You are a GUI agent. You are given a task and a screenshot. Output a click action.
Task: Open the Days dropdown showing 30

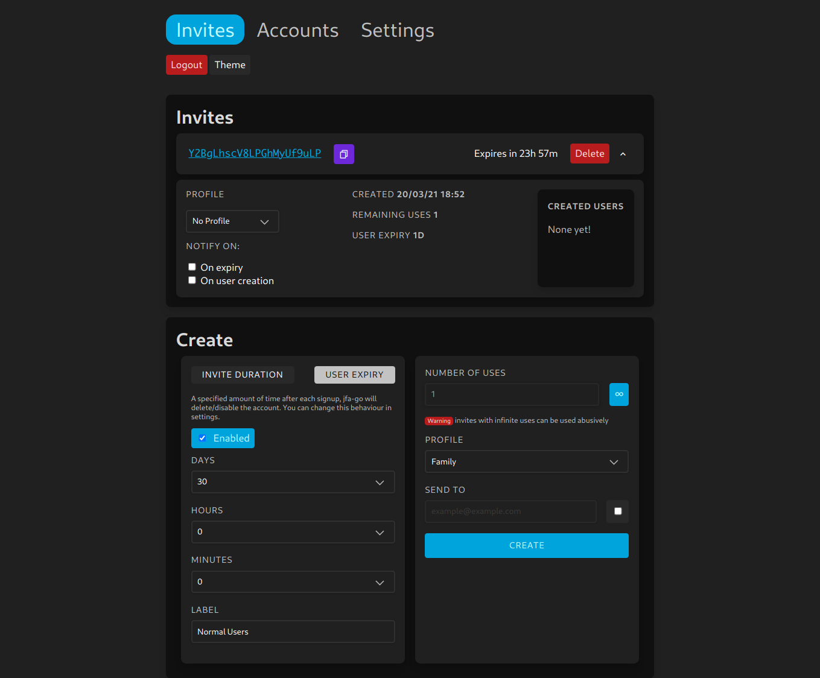point(293,482)
